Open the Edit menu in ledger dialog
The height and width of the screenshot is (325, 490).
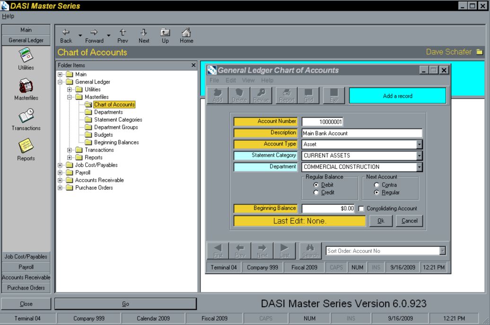tap(231, 80)
